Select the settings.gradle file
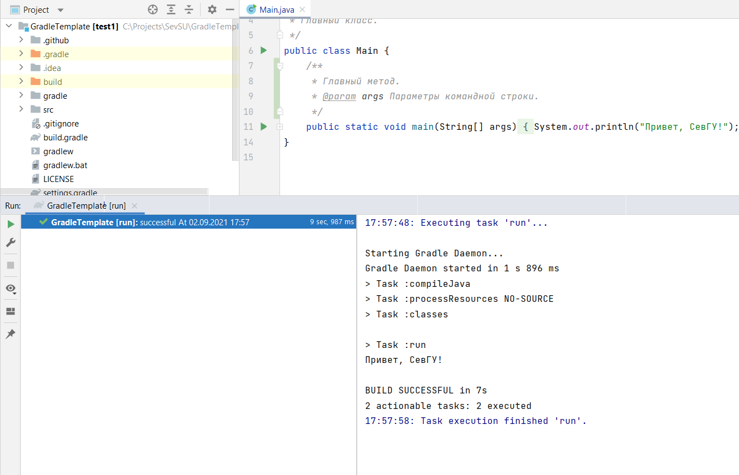 (x=70, y=193)
